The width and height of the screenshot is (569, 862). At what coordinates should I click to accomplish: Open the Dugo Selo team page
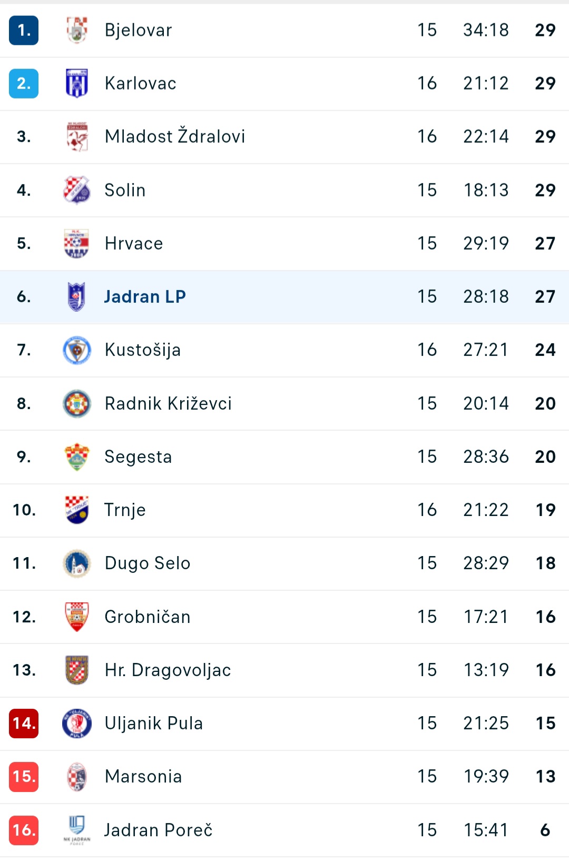tap(148, 563)
